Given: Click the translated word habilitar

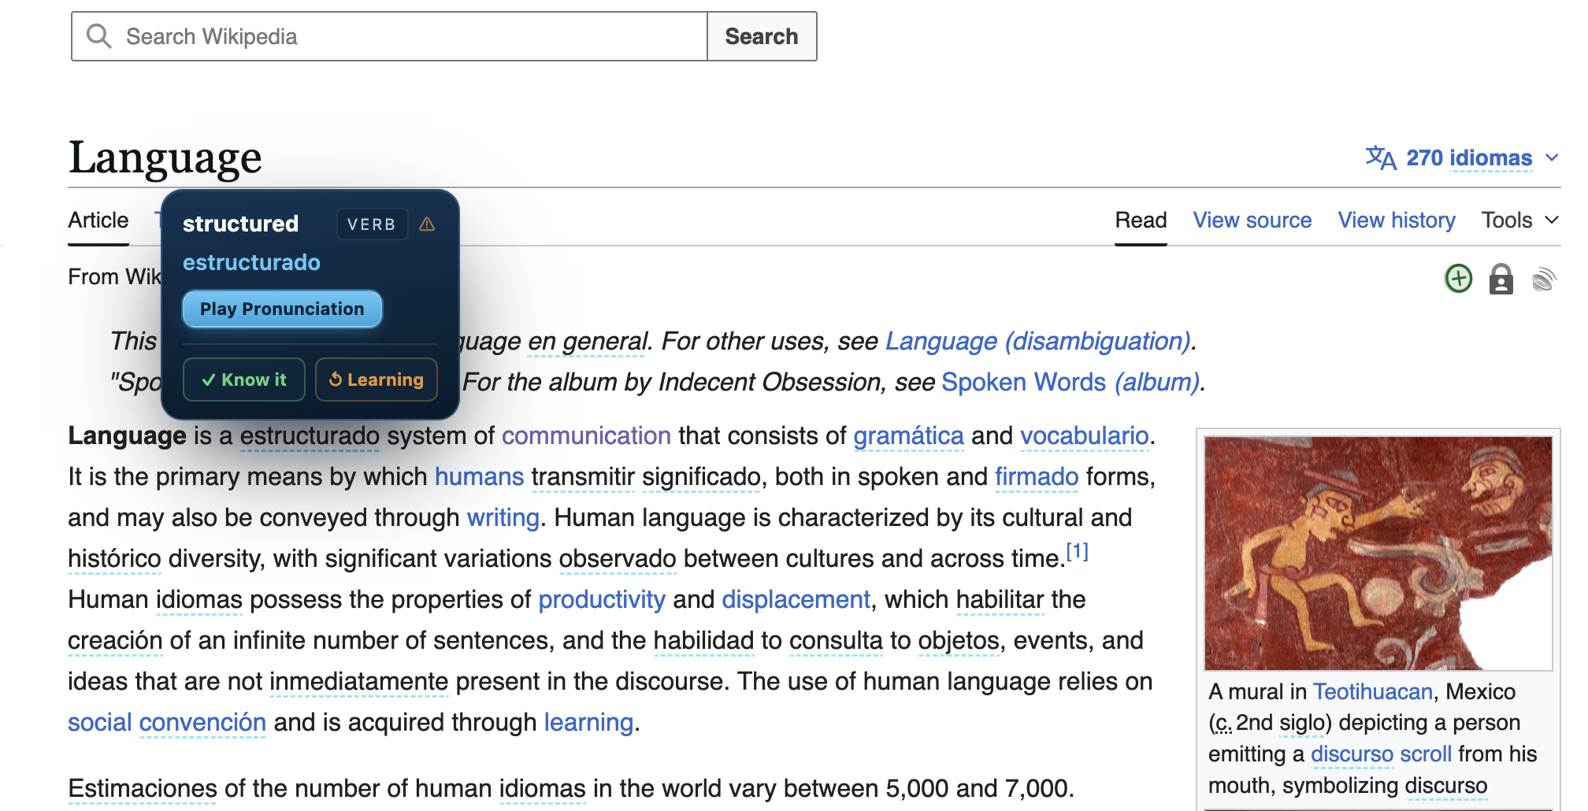Looking at the screenshot, I should pyautogui.click(x=1000, y=599).
